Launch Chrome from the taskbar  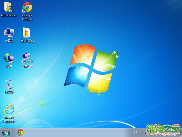pos(20,132)
